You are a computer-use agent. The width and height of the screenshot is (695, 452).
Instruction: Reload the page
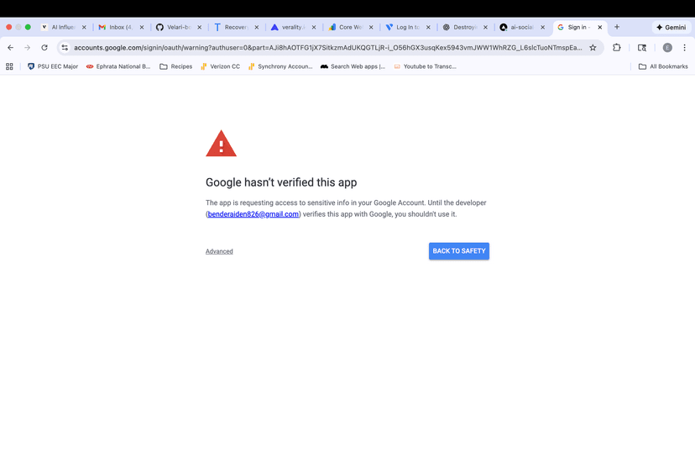[44, 48]
